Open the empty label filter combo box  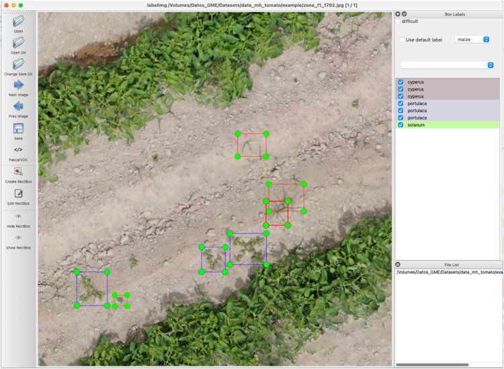447,65
